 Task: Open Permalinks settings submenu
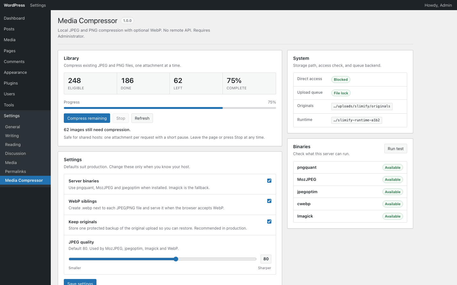[25, 171]
